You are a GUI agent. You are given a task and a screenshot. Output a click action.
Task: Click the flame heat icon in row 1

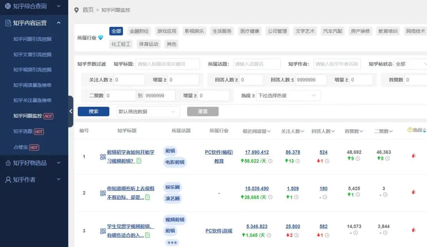coord(414,156)
